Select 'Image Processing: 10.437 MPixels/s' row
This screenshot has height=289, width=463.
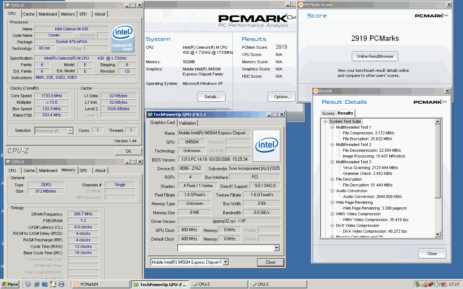[374, 156]
